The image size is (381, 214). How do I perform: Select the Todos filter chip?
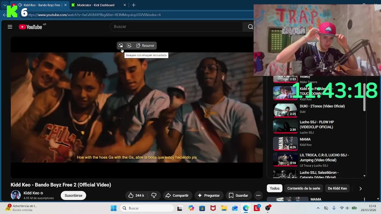[274, 188]
